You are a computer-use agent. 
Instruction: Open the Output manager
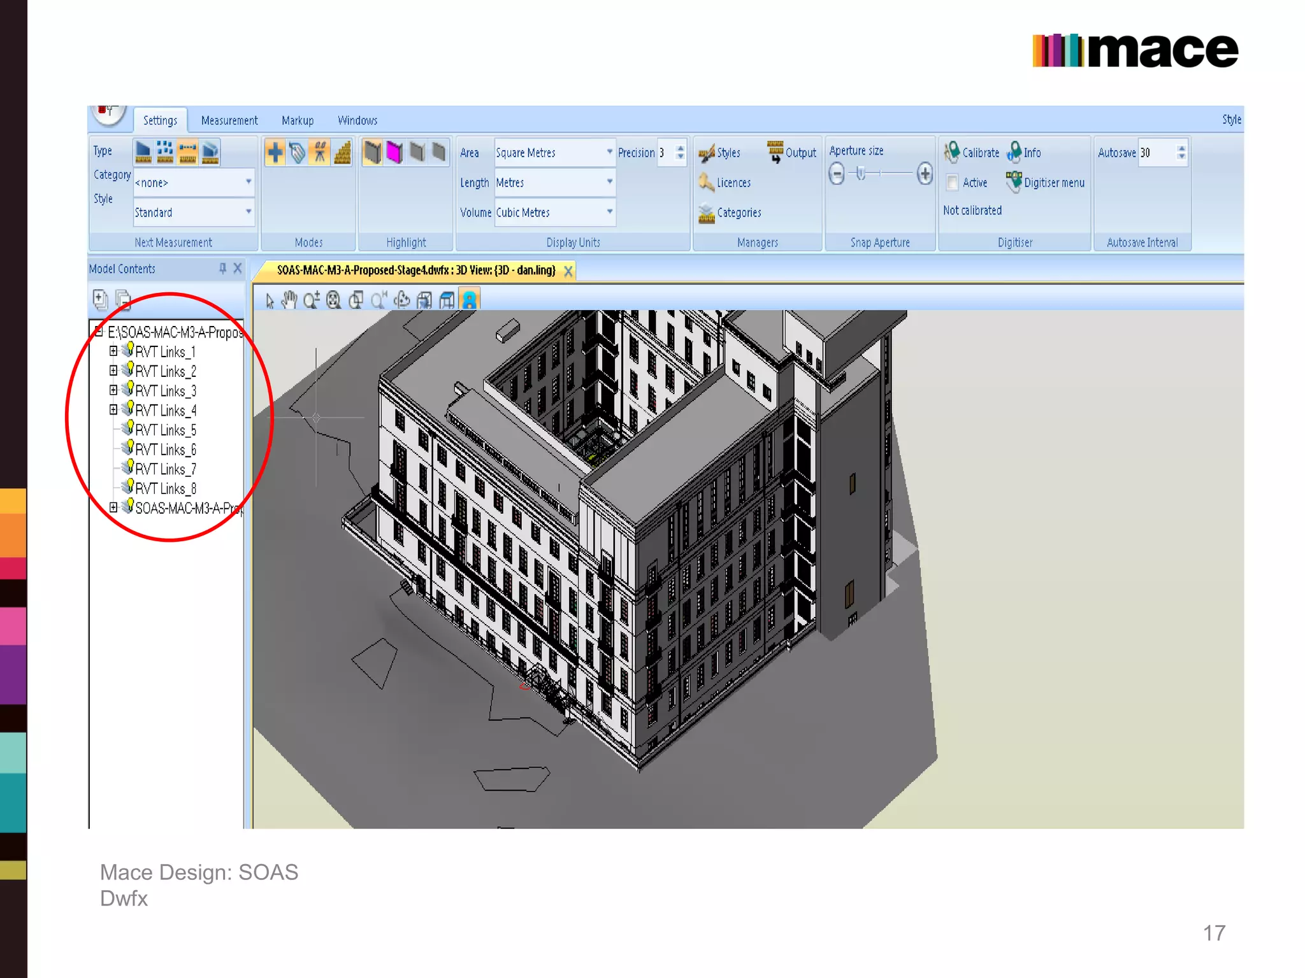pos(791,152)
